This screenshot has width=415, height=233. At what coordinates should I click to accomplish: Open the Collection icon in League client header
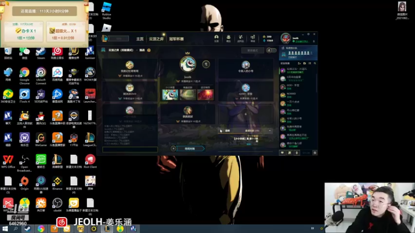coord(228,38)
